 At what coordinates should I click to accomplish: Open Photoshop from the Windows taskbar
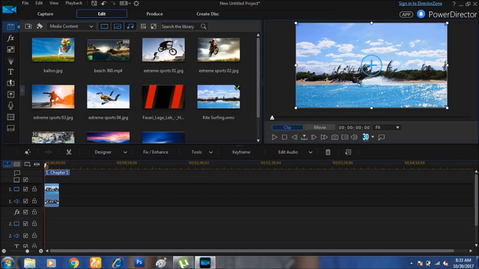(139, 262)
